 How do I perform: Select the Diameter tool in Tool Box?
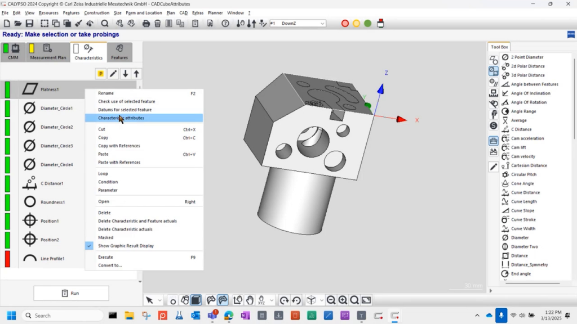pyautogui.click(x=520, y=237)
